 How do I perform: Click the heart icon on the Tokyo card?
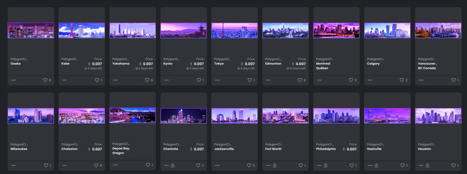tap(249, 80)
